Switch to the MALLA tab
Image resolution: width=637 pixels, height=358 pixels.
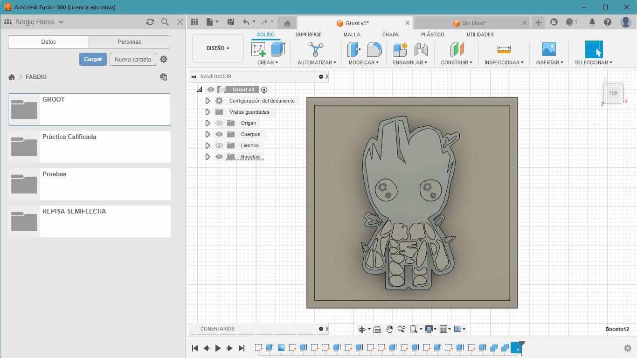(352, 34)
